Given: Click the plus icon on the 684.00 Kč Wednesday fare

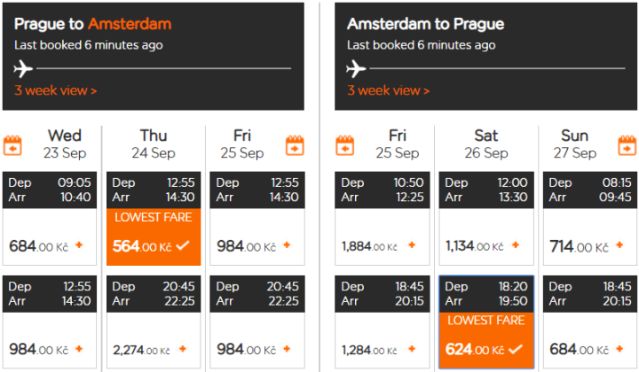Looking at the screenshot, I should click(x=79, y=245).
